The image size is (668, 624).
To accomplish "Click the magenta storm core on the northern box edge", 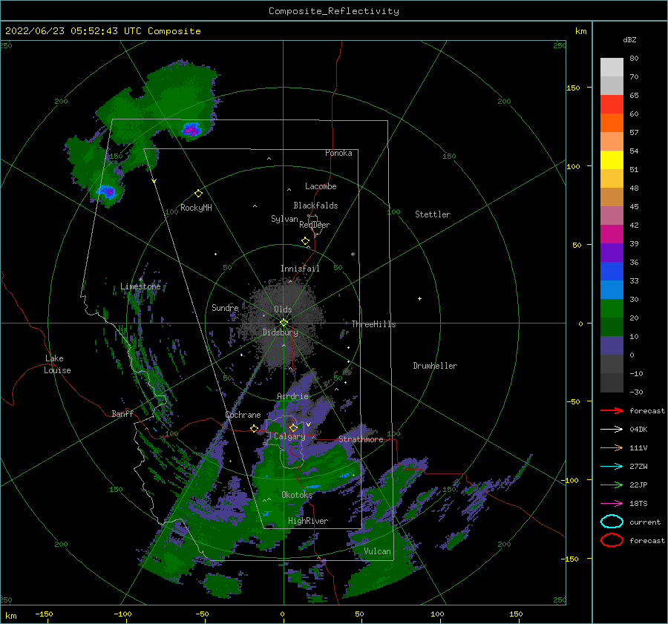I will [x=191, y=130].
